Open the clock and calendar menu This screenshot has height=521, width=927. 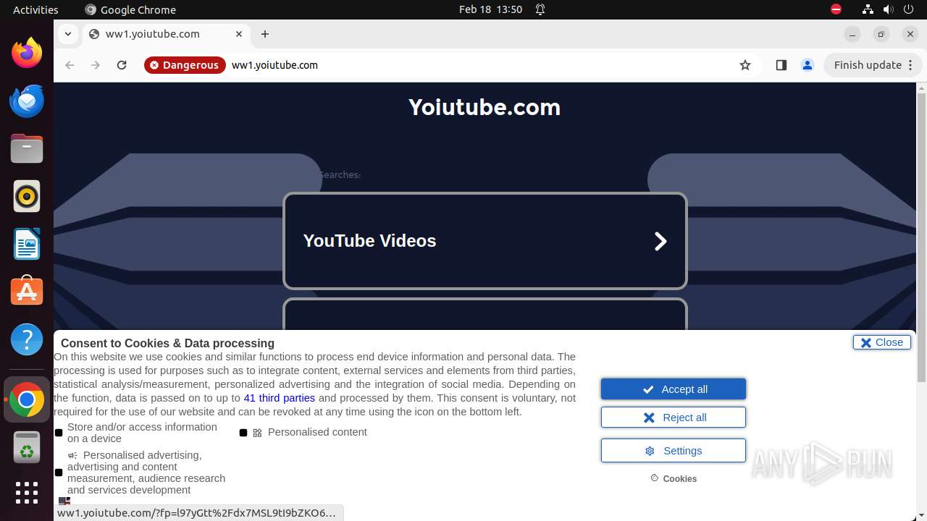[x=490, y=9]
